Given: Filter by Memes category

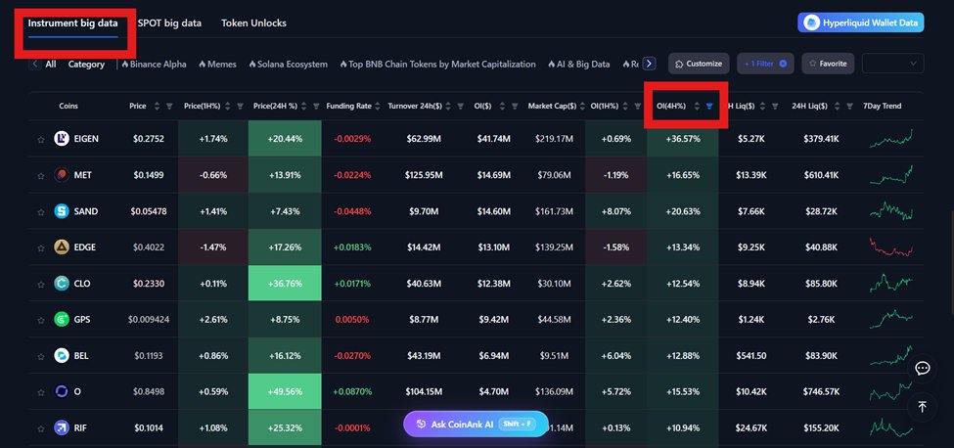Looking at the screenshot, I should [x=218, y=64].
